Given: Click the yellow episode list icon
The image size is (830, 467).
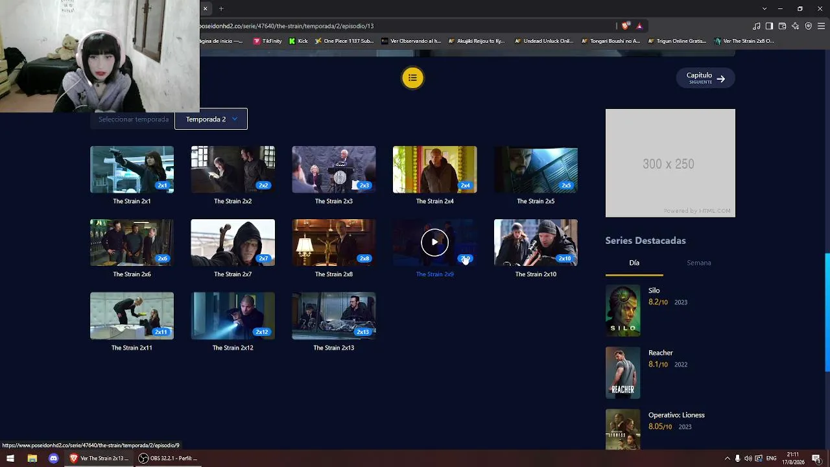Looking at the screenshot, I should tap(412, 78).
